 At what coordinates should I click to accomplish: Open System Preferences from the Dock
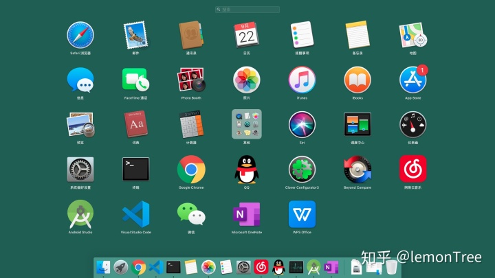(x=243, y=268)
